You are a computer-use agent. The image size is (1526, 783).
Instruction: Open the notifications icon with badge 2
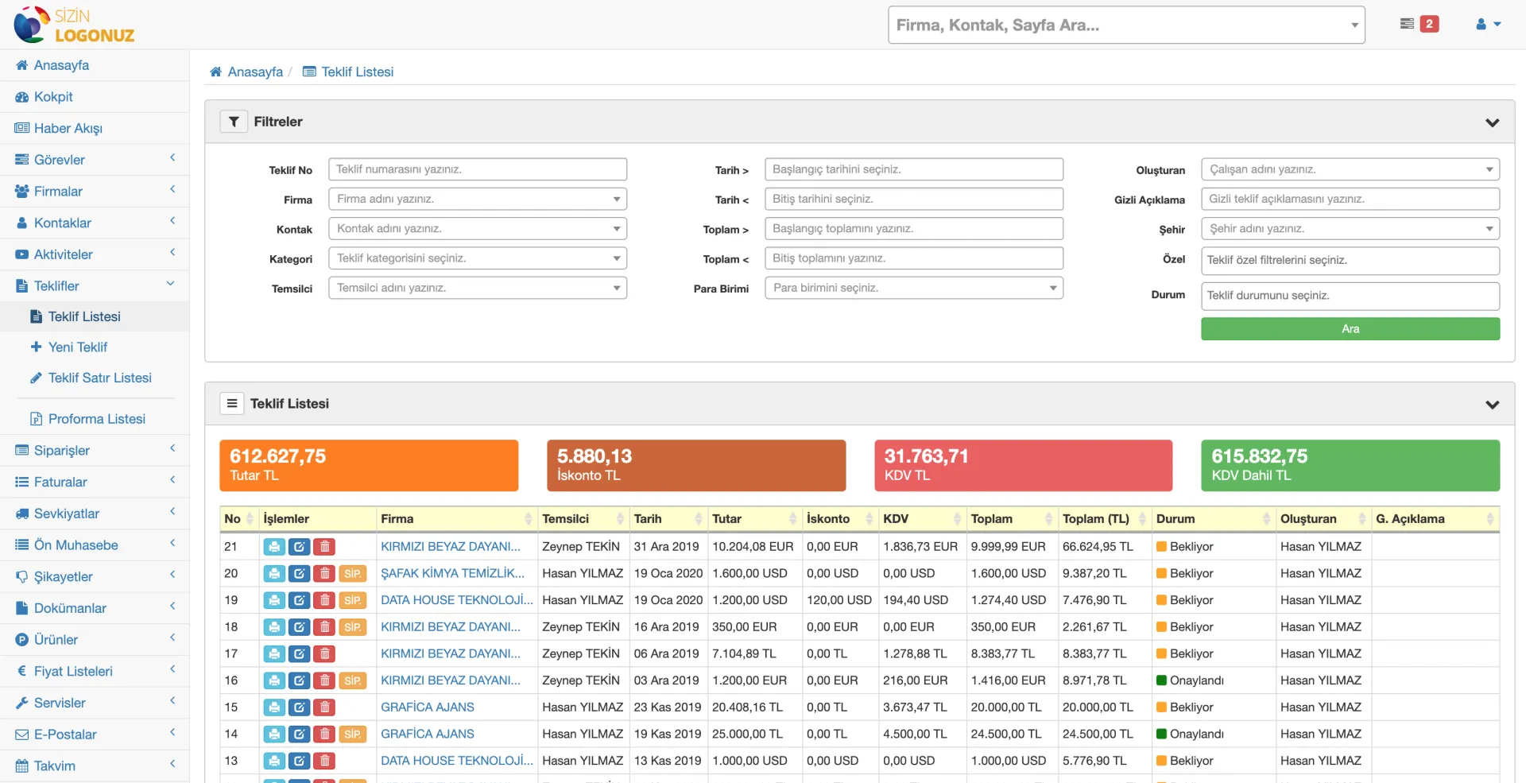[1419, 24]
